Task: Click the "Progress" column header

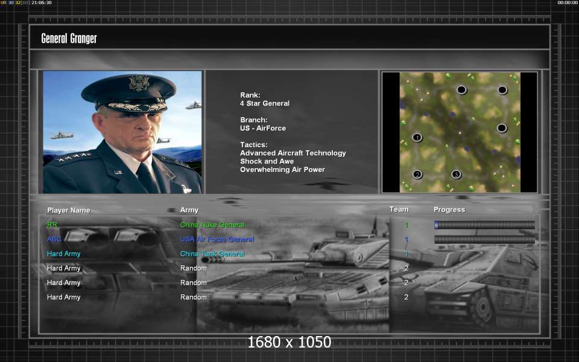Action: [449, 210]
